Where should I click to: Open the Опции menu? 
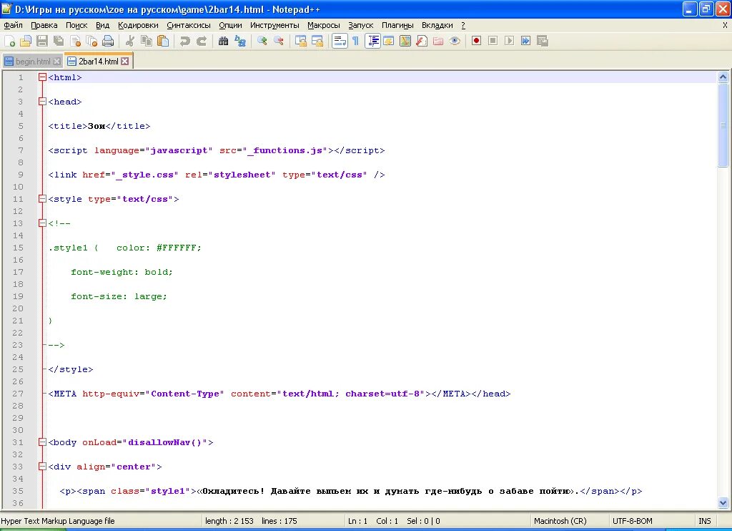pyautogui.click(x=231, y=25)
